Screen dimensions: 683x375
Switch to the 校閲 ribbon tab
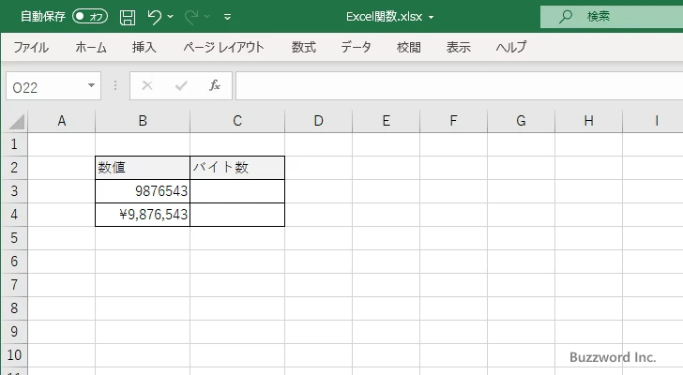(409, 47)
